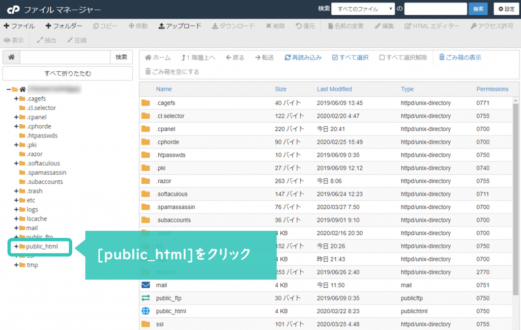521x330 pixels.
Task: Sort by Last Modified column header
Action: (x=334, y=89)
